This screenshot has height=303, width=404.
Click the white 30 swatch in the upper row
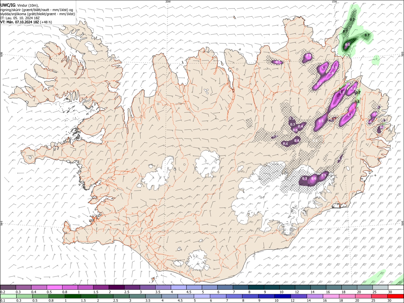(x=396, y=288)
